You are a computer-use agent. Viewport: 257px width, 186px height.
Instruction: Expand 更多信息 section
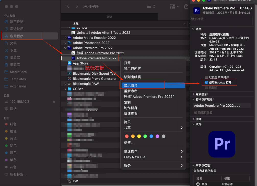click(x=193, y=94)
